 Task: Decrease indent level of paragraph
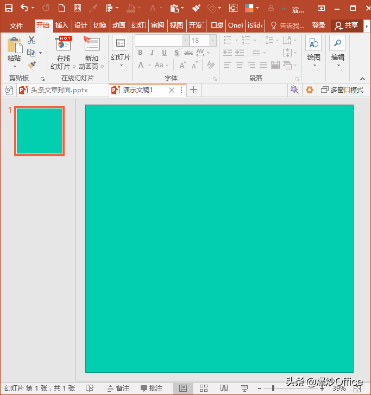pyautogui.click(x=228, y=53)
